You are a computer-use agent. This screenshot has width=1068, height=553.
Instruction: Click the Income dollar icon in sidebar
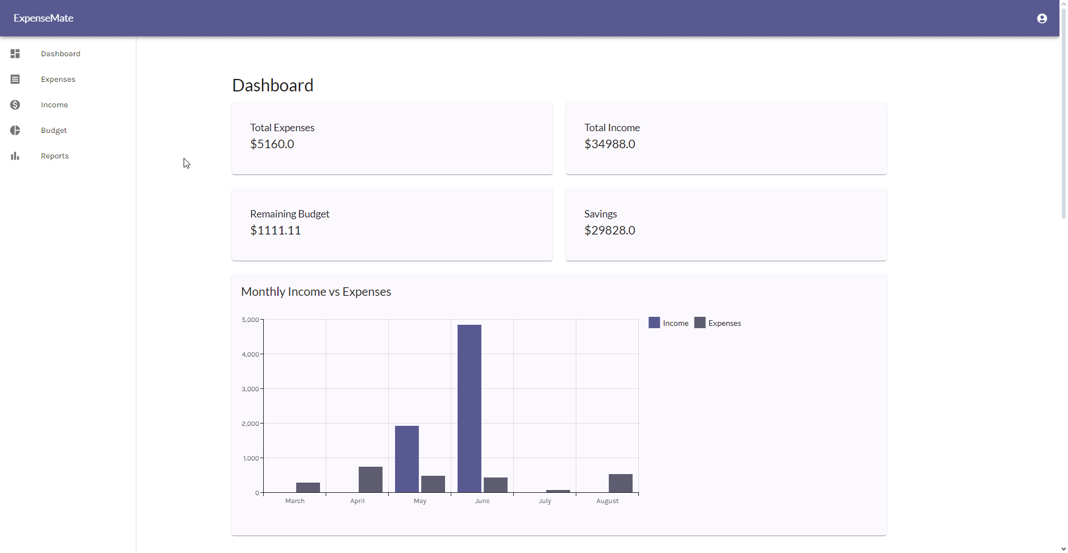click(x=15, y=104)
